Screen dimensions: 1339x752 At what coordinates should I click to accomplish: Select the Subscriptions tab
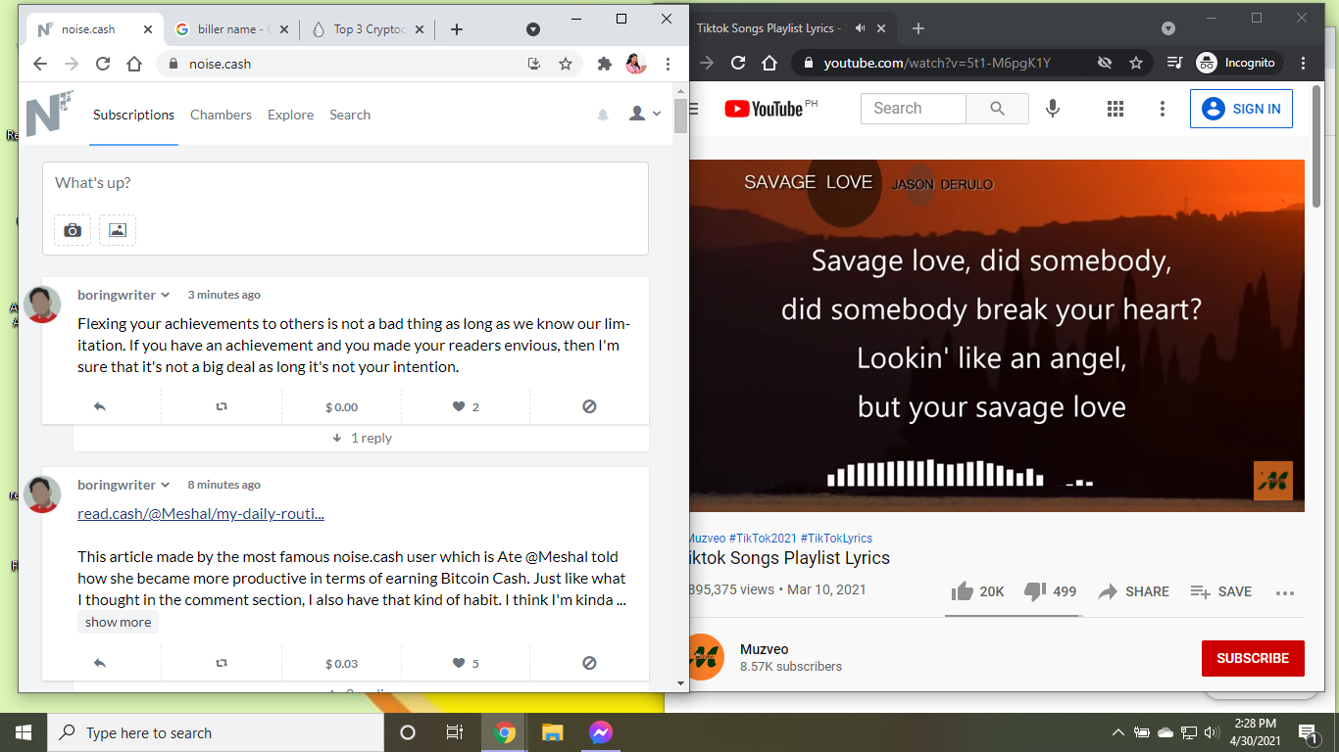[x=133, y=115]
